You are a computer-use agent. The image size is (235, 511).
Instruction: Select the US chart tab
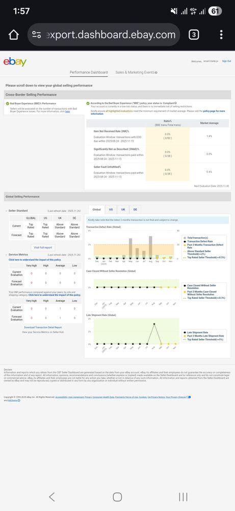click(111, 210)
